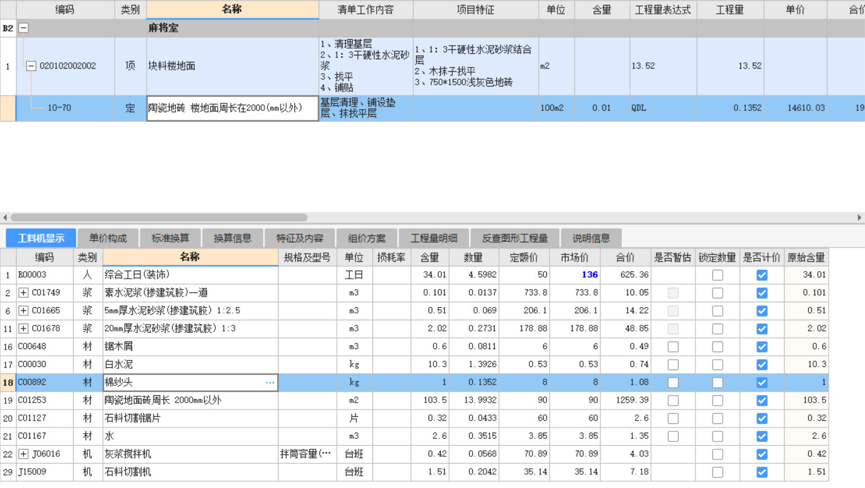Expand material C01749 素水泥浆 row
The width and height of the screenshot is (865, 488).
click(23, 293)
